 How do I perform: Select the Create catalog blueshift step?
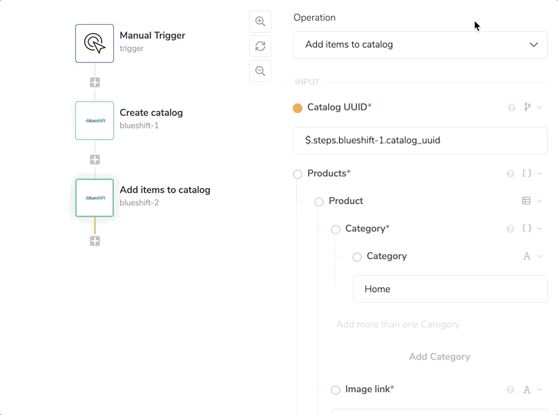coord(95,121)
